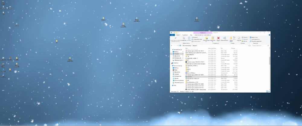Open recent locations dropdown beside forward arrow
The image size is (302, 126).
176,46
